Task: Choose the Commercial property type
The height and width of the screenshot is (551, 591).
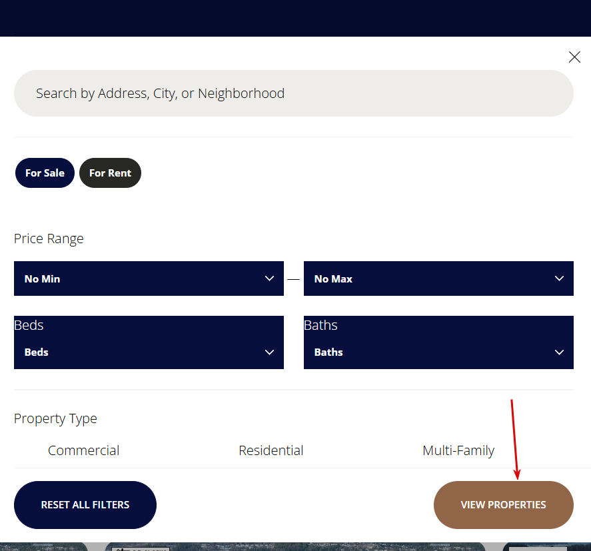Action: [x=84, y=450]
